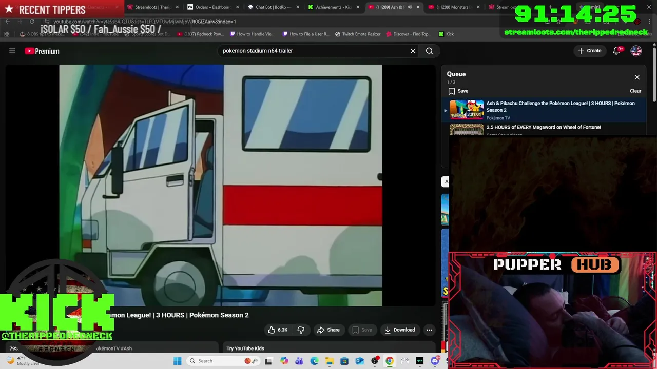Screen dimensions: 657x369
Task: Click the browser address bar URL
Action: [145, 22]
